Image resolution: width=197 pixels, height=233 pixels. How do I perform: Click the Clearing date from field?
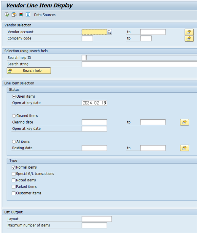(x=94, y=122)
